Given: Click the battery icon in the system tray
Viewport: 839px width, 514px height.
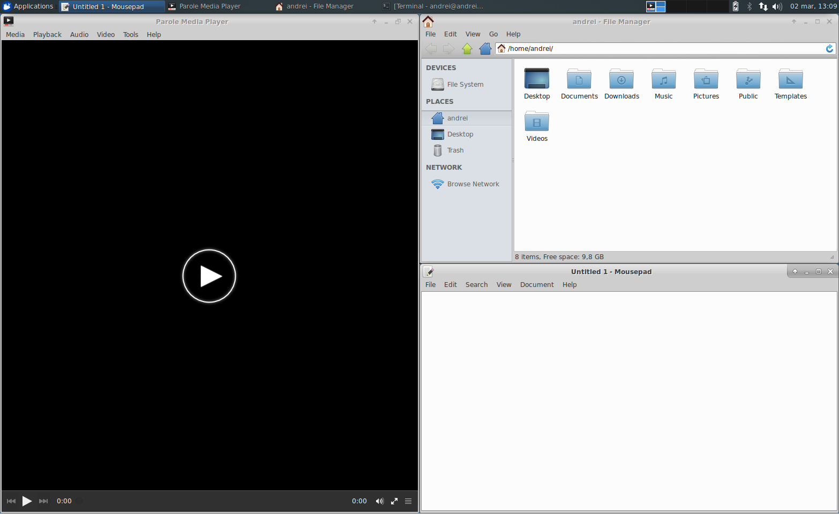Looking at the screenshot, I should tap(735, 6).
